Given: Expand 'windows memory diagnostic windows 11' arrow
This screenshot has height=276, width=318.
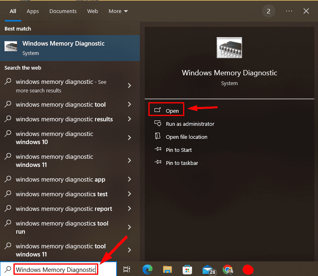Looking at the screenshot, I should [129, 160].
